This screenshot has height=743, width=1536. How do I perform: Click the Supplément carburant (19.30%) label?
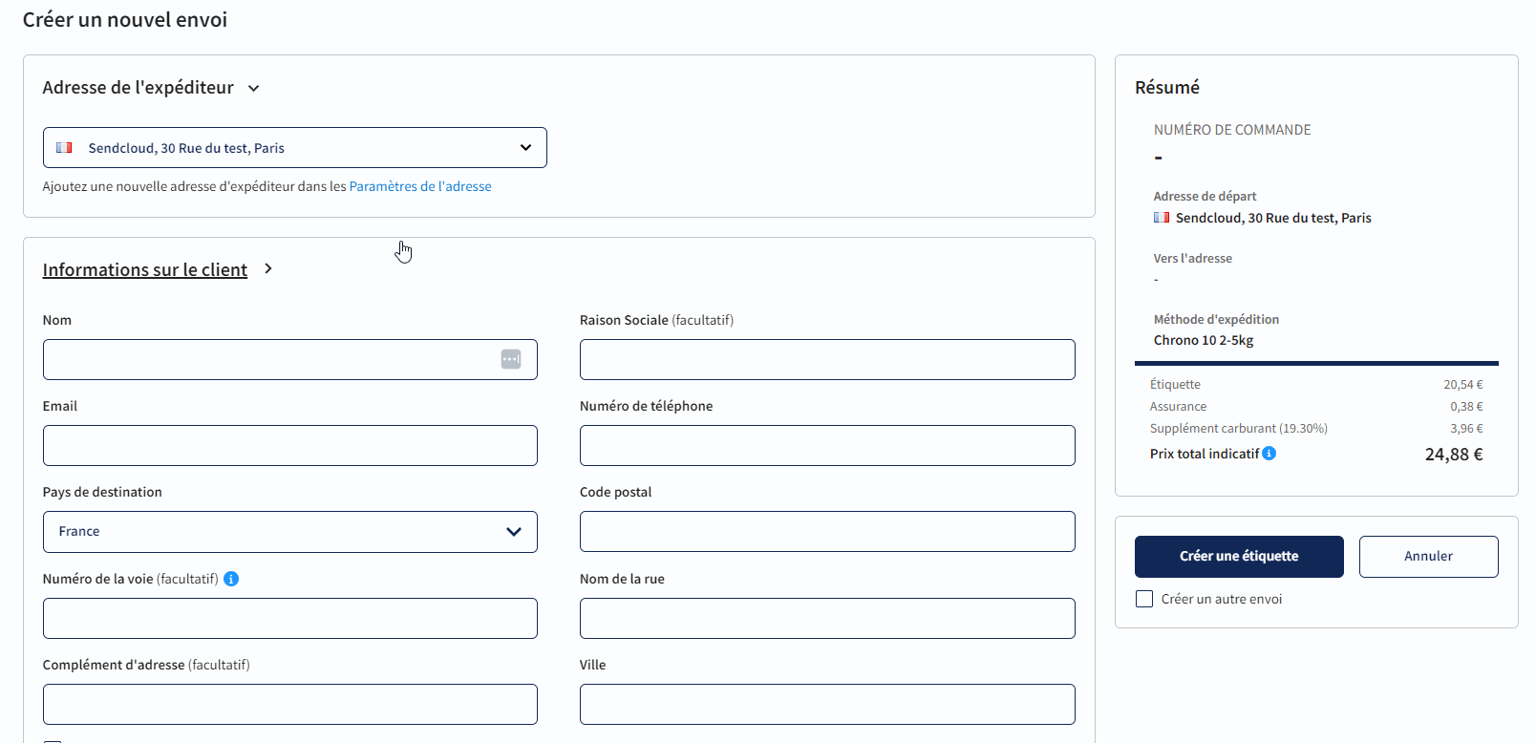(x=1239, y=429)
